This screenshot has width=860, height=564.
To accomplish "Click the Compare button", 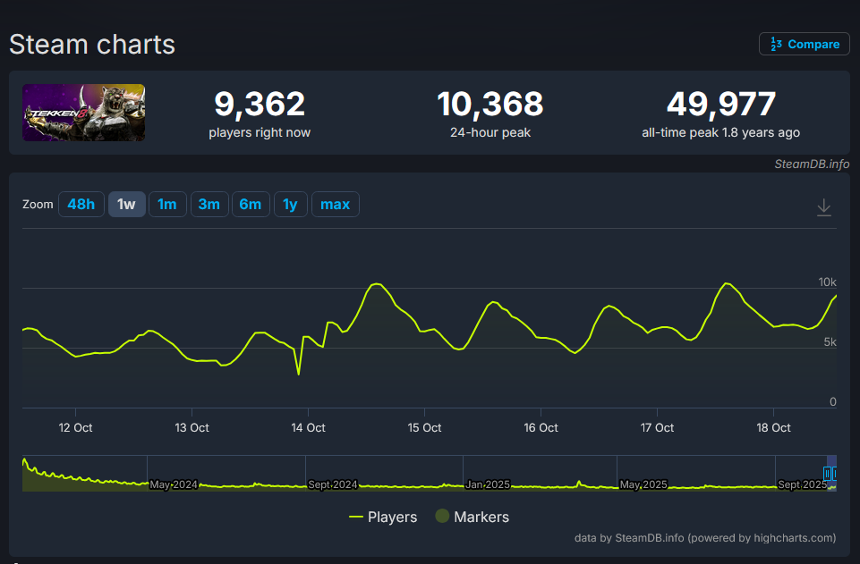I will pos(804,44).
